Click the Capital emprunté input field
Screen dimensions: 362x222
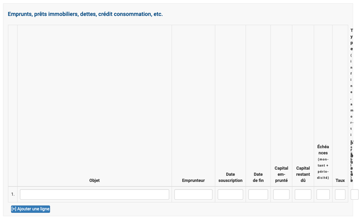click(x=281, y=194)
